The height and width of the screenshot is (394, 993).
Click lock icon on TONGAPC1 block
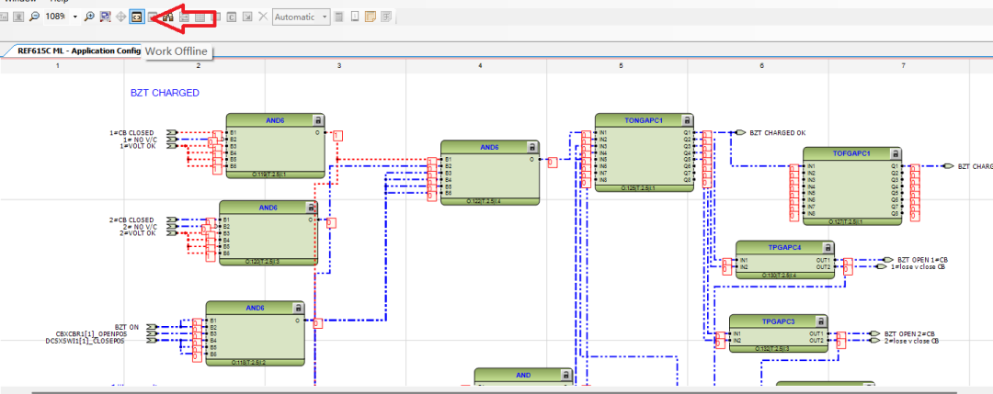pos(687,120)
